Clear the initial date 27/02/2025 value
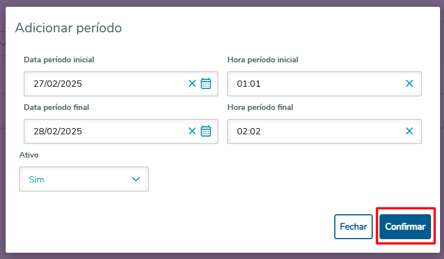 192,84
